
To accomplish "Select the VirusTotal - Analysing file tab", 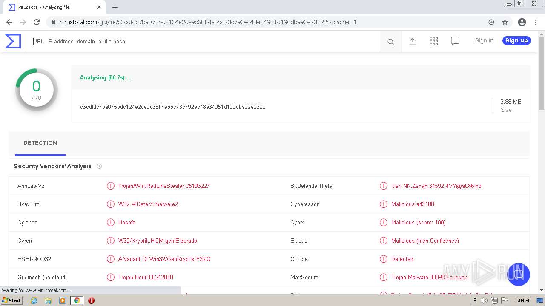I will pyautogui.click(x=53, y=7).
